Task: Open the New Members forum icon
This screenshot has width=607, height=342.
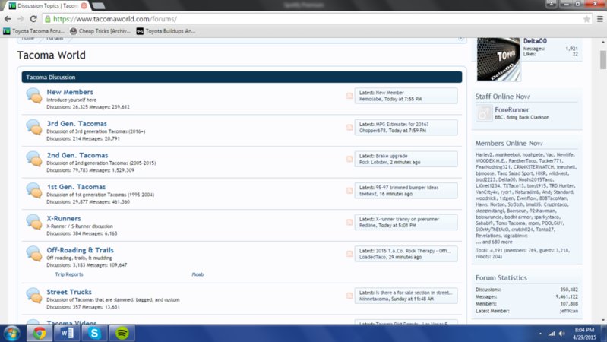Action: [x=34, y=96]
